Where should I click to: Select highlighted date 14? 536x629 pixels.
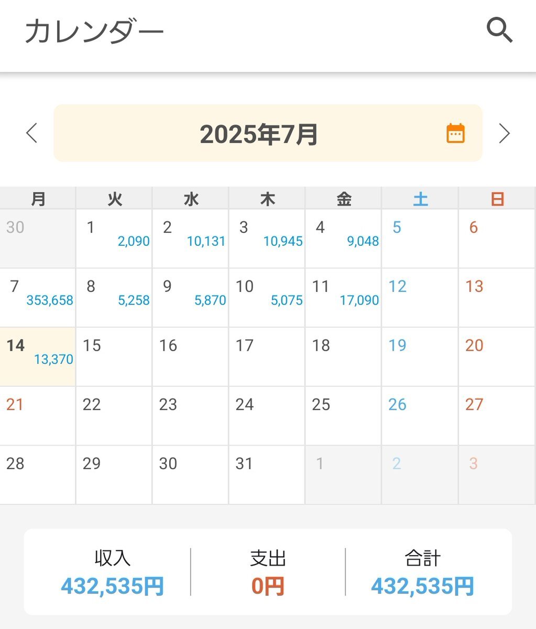pos(38,357)
